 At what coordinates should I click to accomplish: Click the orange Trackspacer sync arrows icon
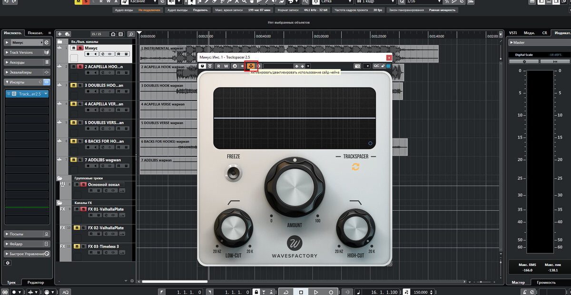pyautogui.click(x=355, y=167)
